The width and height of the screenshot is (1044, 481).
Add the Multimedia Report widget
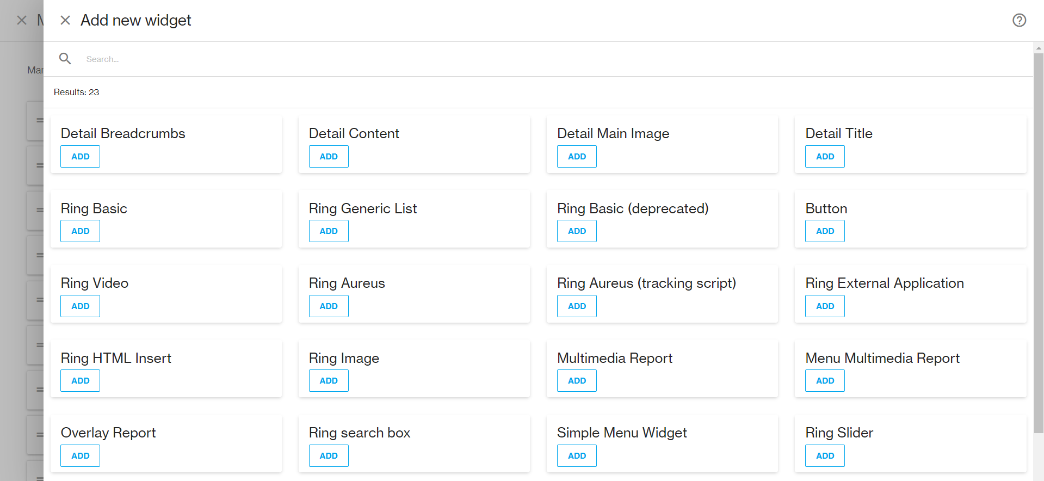pos(577,381)
